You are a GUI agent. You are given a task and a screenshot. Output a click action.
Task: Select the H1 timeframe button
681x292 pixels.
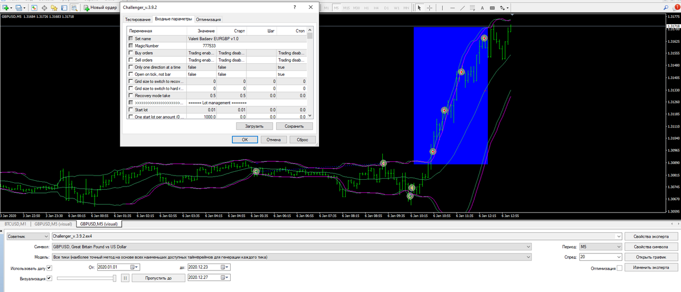pos(366,8)
